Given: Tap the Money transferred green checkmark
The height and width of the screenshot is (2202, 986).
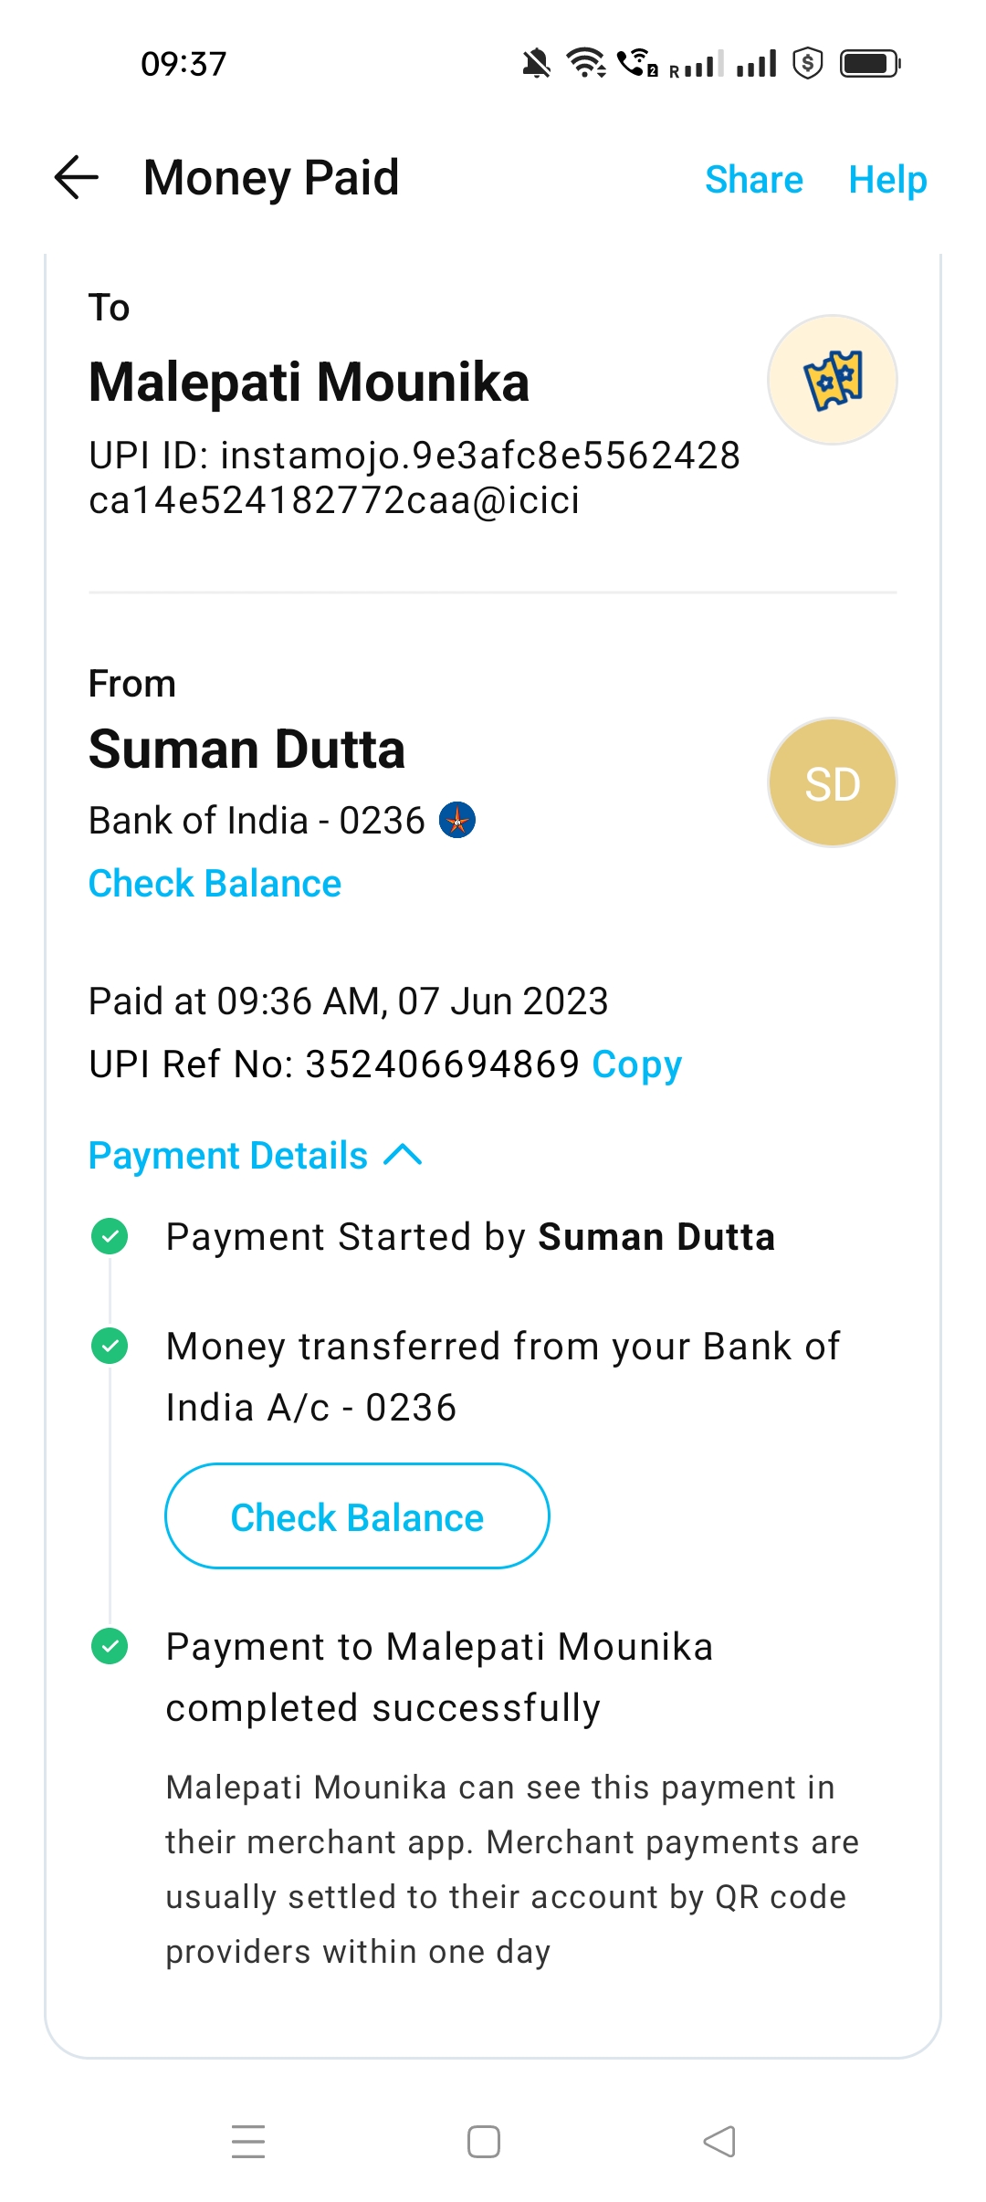Looking at the screenshot, I should [x=110, y=1346].
